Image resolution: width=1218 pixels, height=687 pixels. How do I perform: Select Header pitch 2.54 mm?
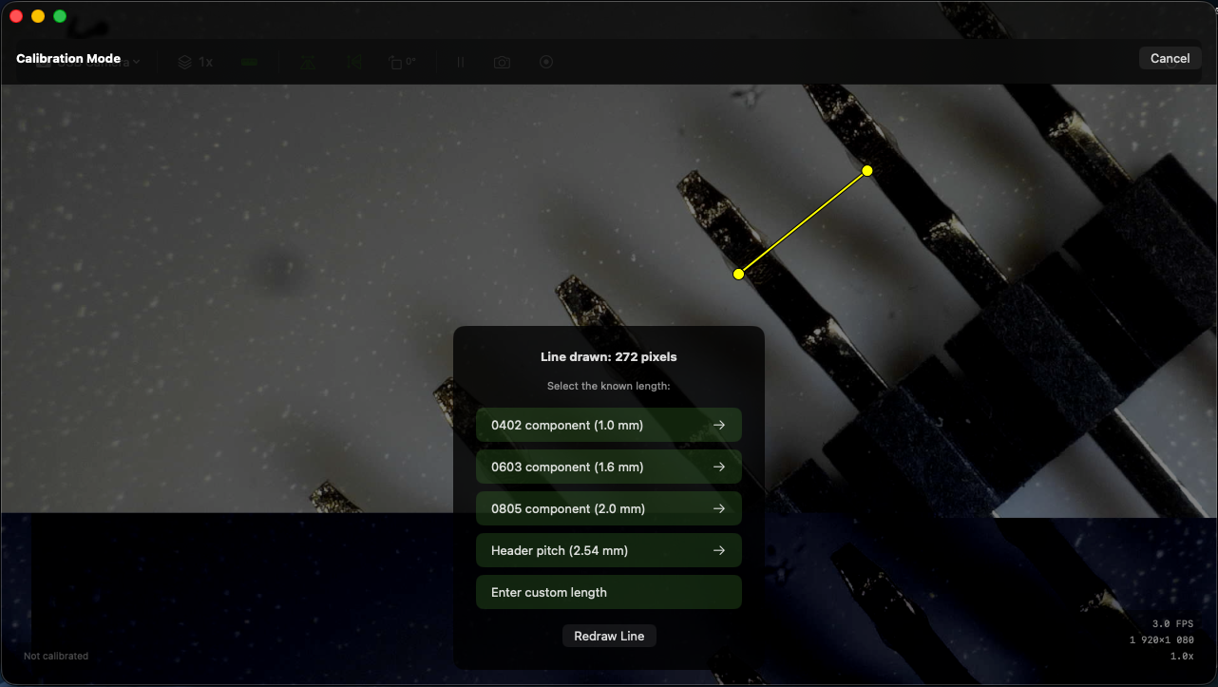coord(609,550)
